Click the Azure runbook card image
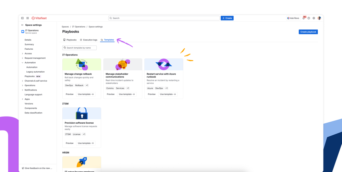This screenshot has height=172, width=342. 164,64
